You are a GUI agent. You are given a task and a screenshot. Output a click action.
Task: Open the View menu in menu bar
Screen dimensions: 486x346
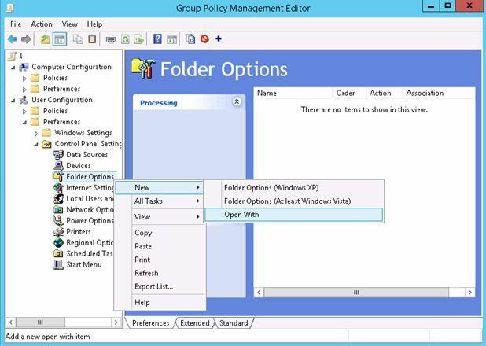coord(69,24)
